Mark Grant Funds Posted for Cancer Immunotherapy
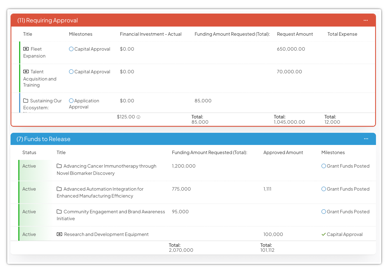Viewport: 389px width, 270px height. [324, 166]
